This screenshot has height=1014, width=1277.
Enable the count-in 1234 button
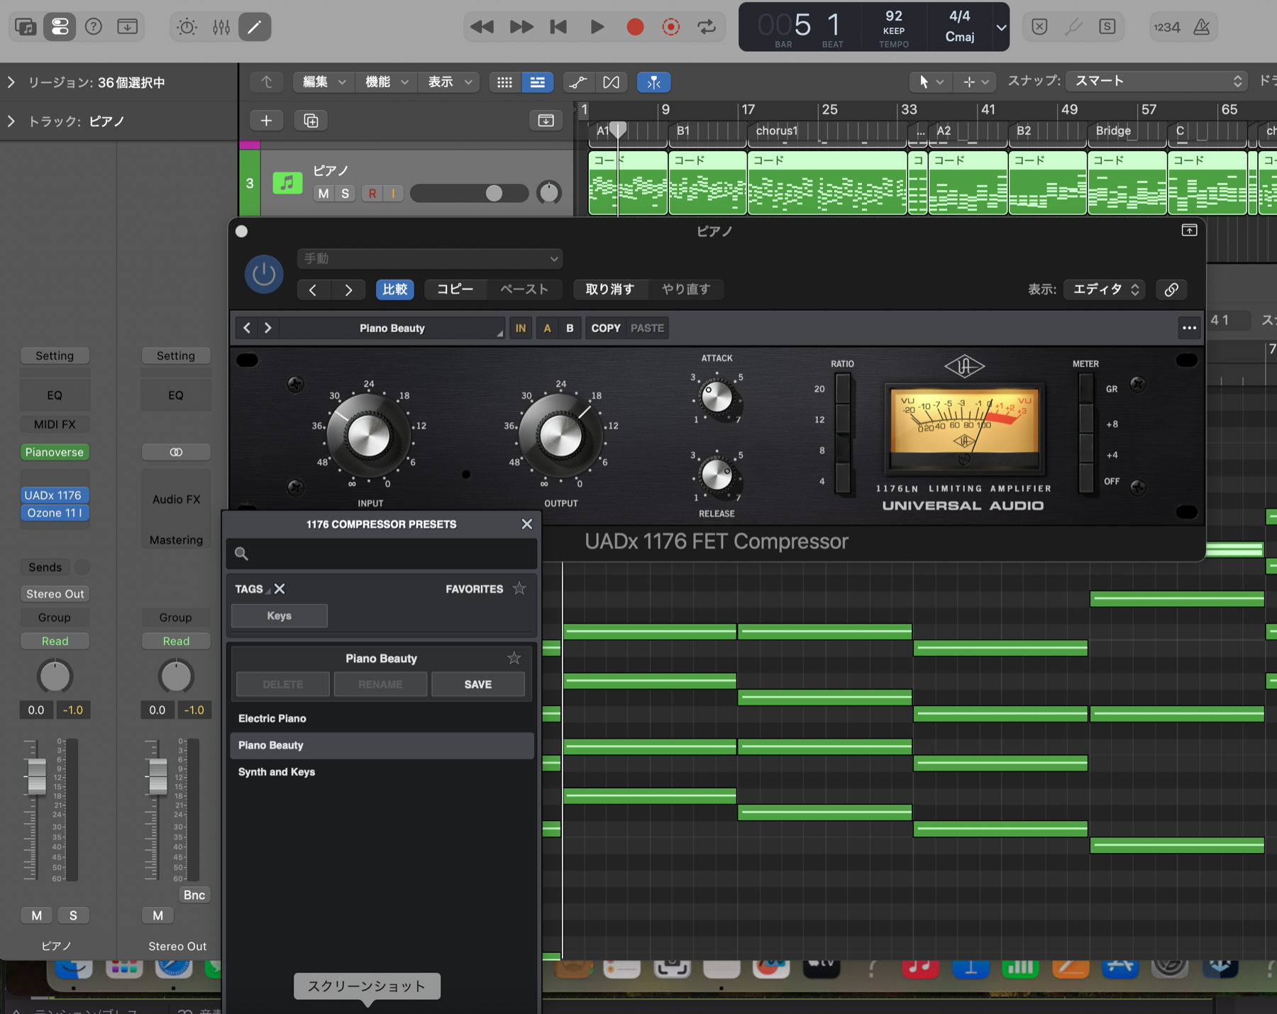1167,27
